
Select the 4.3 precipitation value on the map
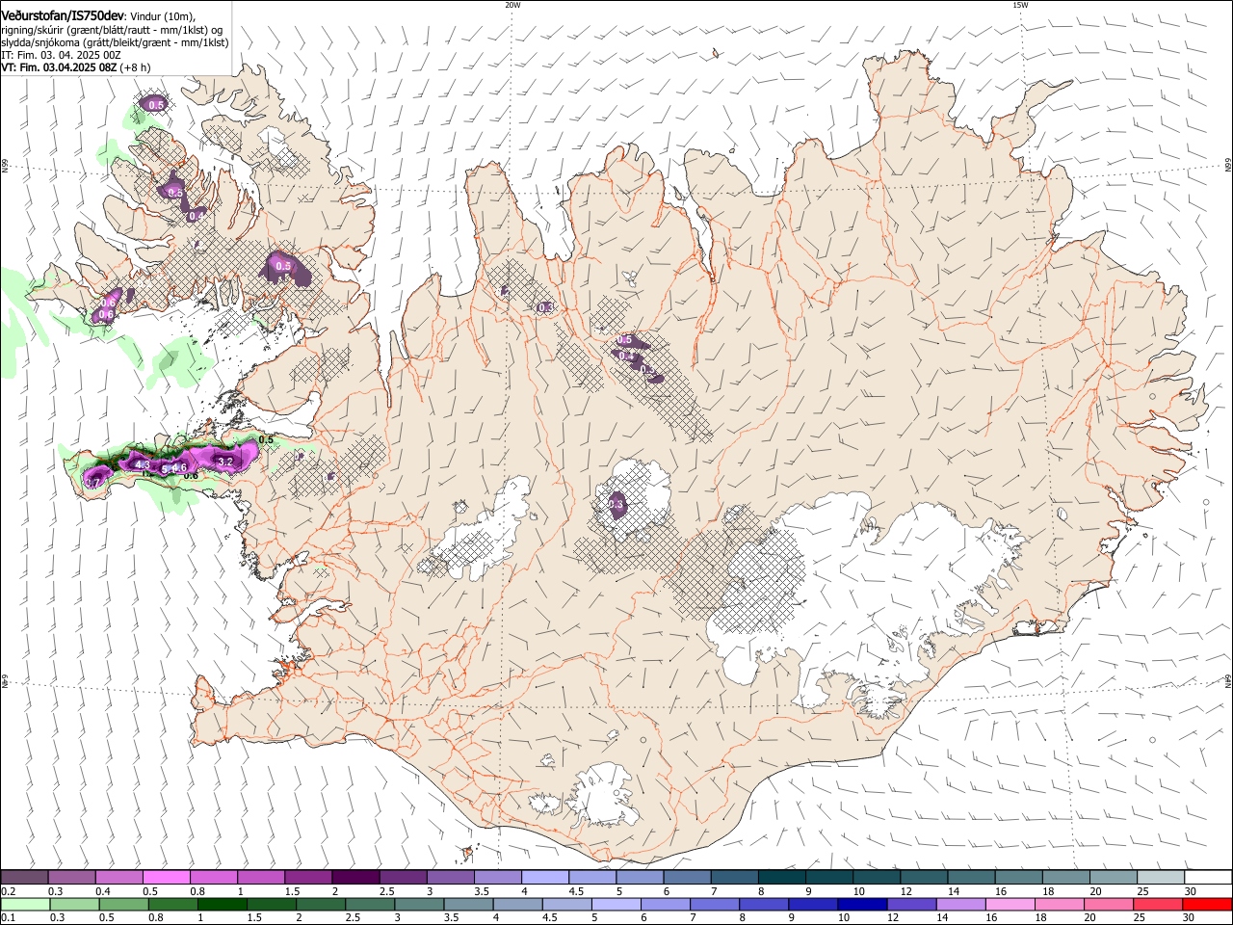(143, 464)
